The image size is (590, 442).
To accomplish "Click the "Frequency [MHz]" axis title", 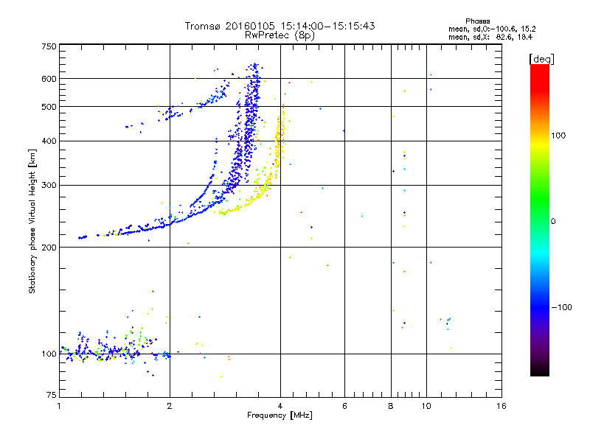I will pyautogui.click(x=280, y=415).
